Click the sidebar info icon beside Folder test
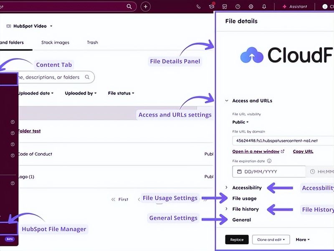The width and height of the screenshot is (334, 251). (13, 133)
